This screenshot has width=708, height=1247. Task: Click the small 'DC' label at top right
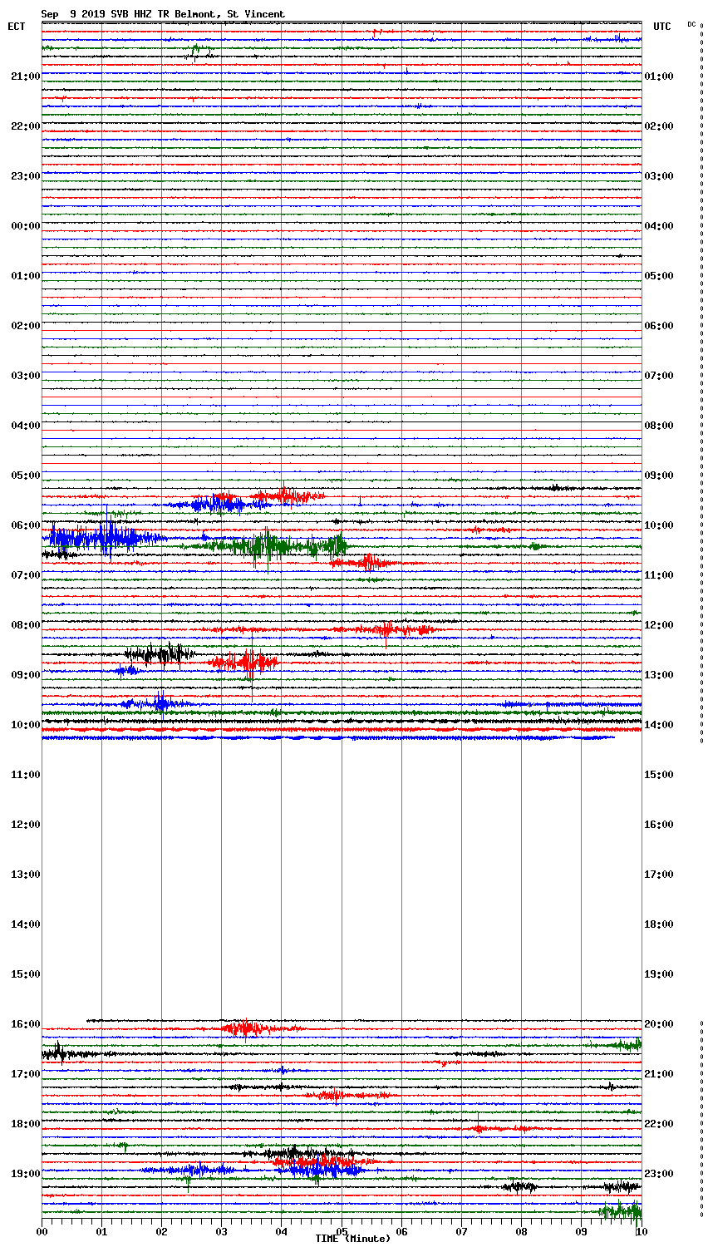(x=691, y=24)
